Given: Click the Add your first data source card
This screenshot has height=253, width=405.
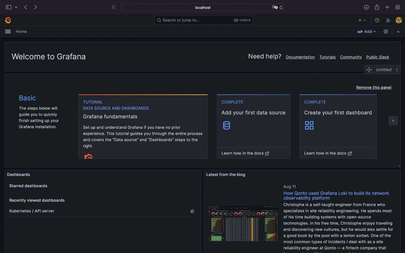Looking at the screenshot, I should (x=253, y=126).
